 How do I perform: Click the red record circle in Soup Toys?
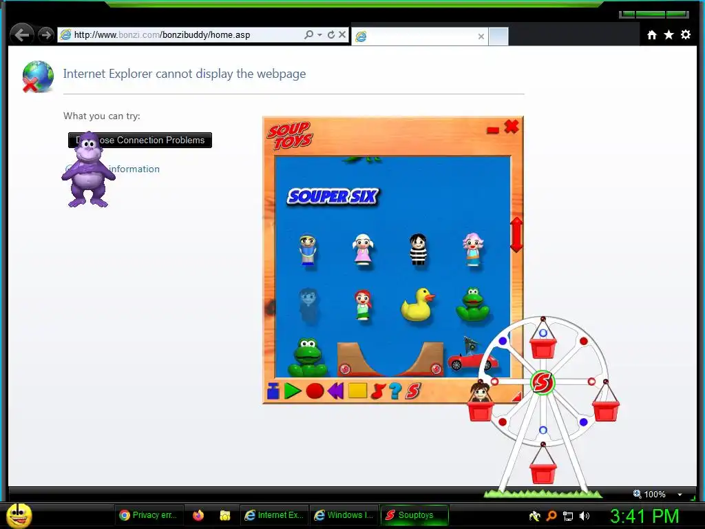[315, 391]
